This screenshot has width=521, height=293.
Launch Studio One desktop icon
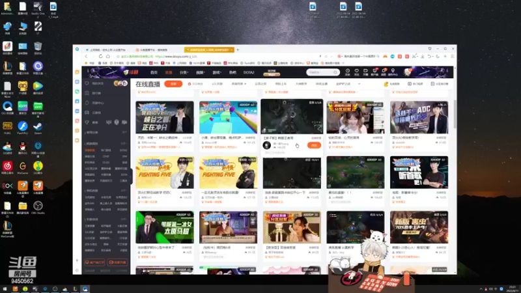tap(38, 9)
